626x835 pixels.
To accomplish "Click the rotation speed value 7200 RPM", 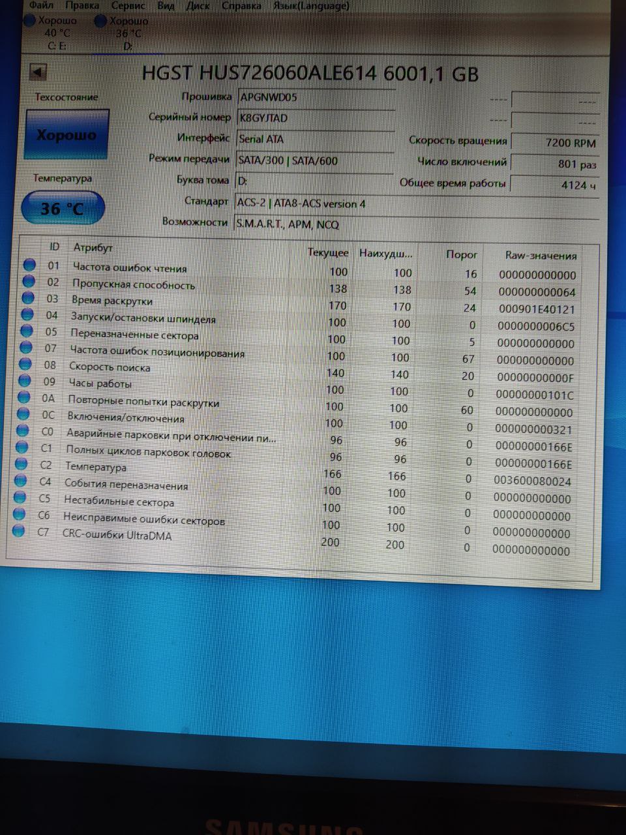I will click(555, 142).
